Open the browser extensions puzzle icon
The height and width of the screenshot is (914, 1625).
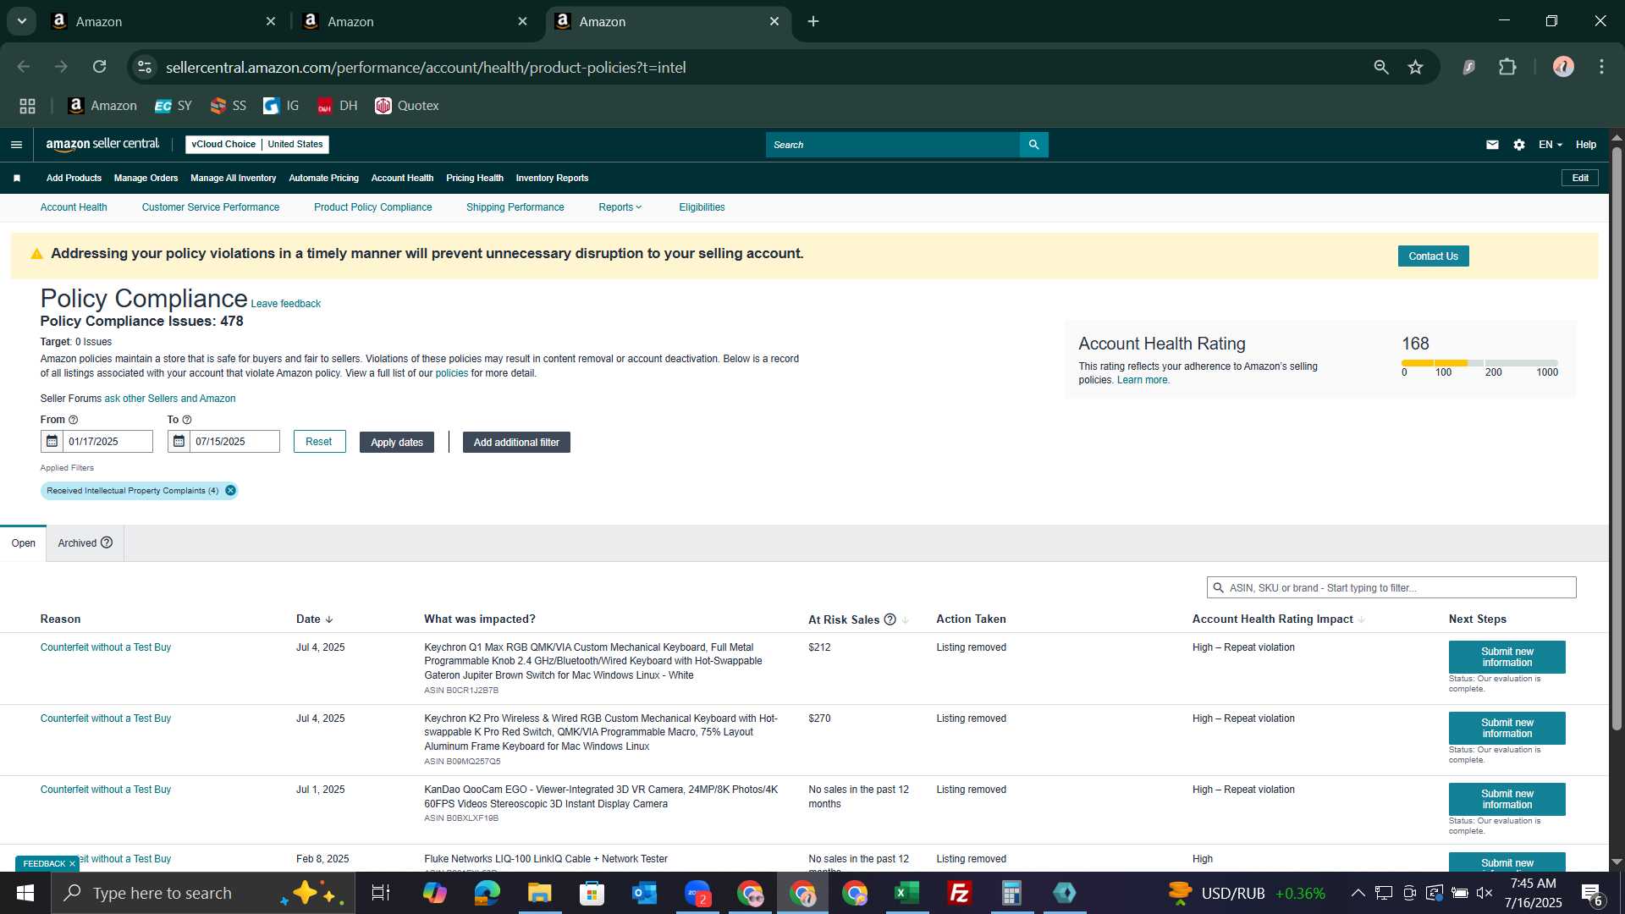[1507, 67]
